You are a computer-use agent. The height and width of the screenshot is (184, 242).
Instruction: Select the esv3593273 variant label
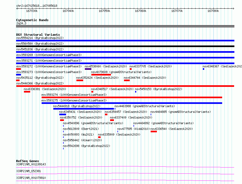pyautogui.click(x=49, y=72)
